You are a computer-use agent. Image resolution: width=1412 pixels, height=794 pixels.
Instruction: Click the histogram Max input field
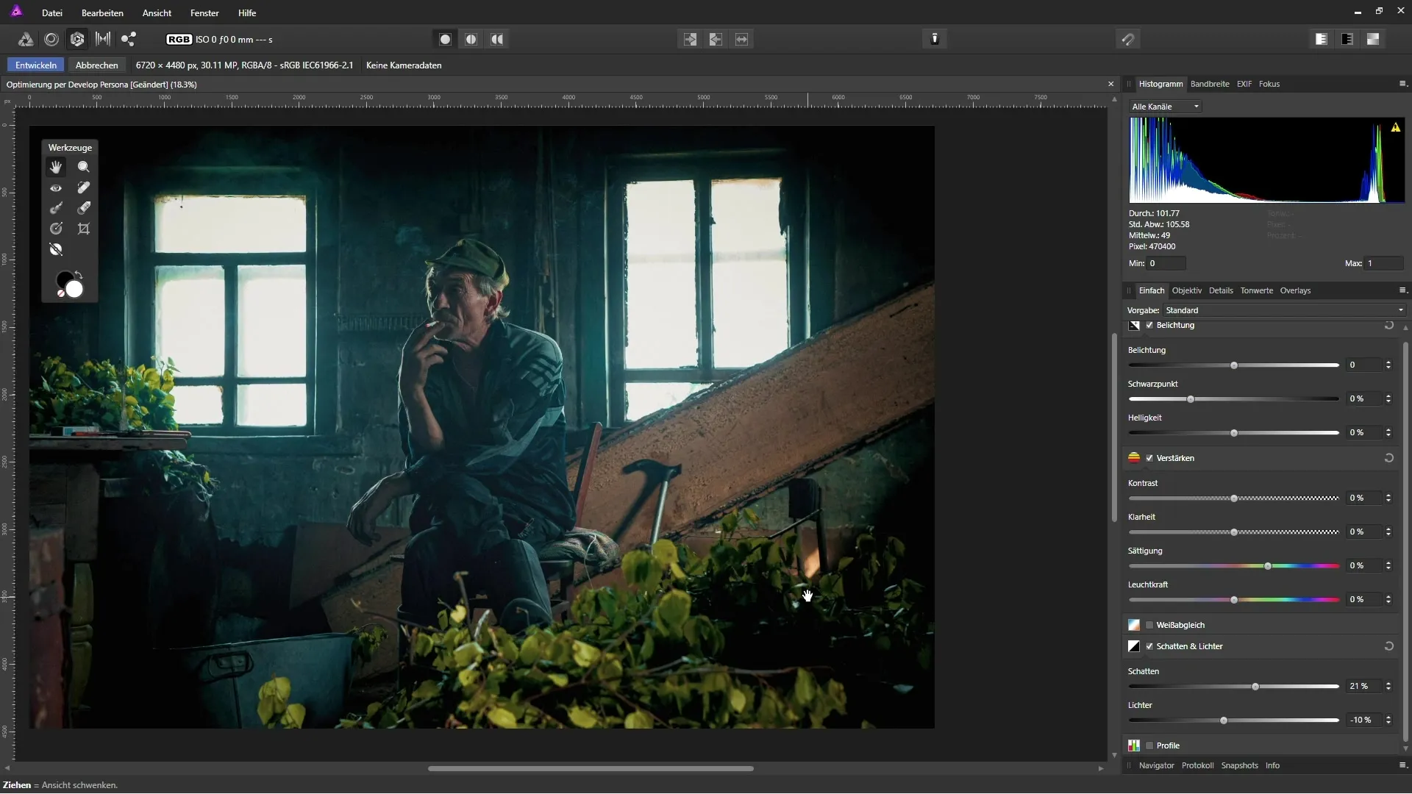click(x=1384, y=263)
